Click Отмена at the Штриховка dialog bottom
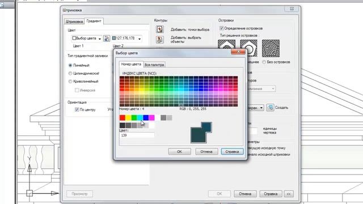 tap(245, 194)
